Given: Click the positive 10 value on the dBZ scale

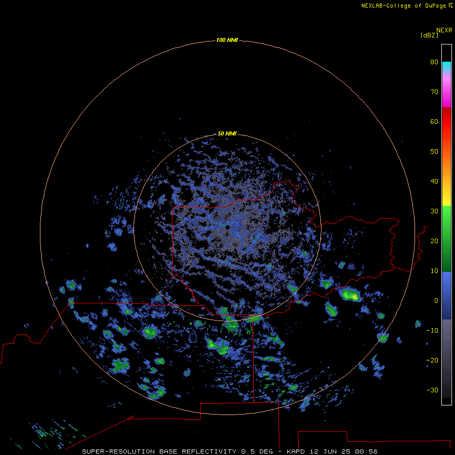Looking at the screenshot, I should (x=434, y=271).
